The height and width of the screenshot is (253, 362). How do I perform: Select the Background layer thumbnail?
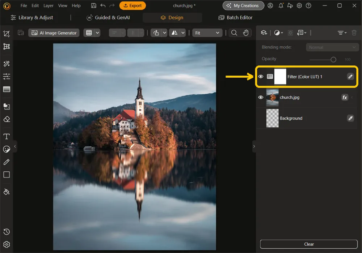[x=273, y=118]
